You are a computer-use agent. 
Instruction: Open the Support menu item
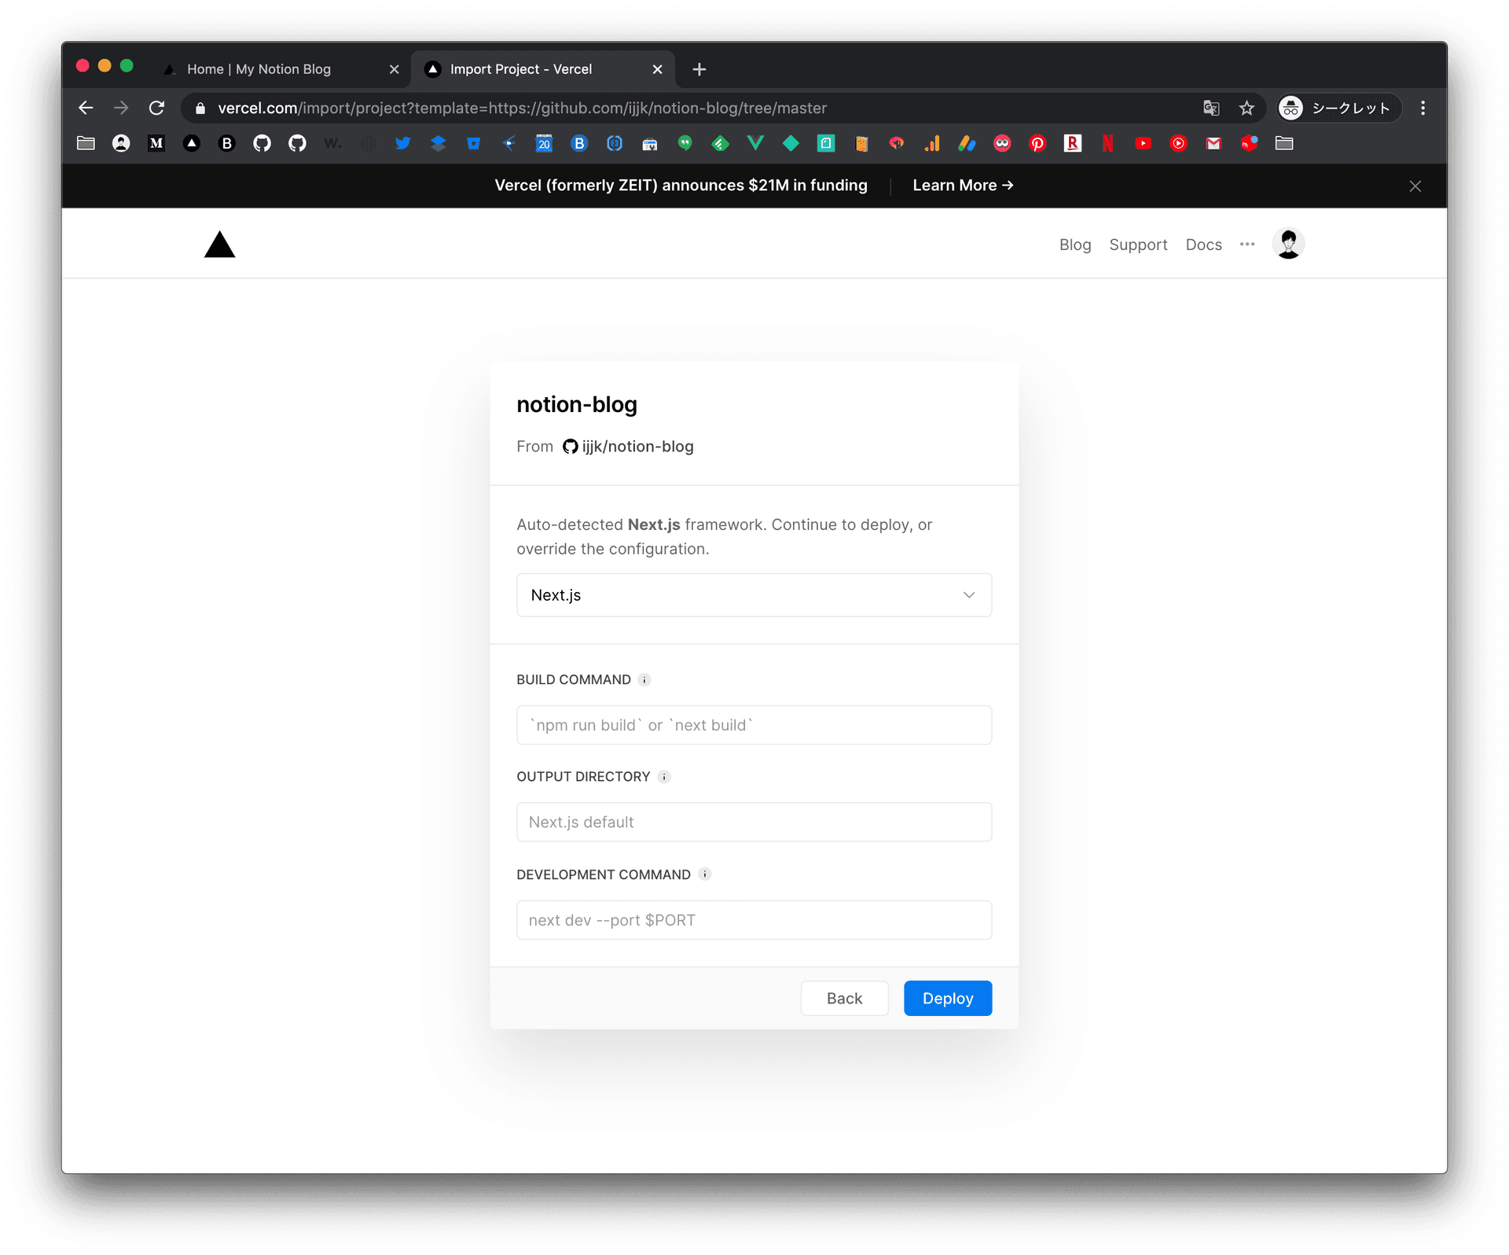pyautogui.click(x=1136, y=243)
